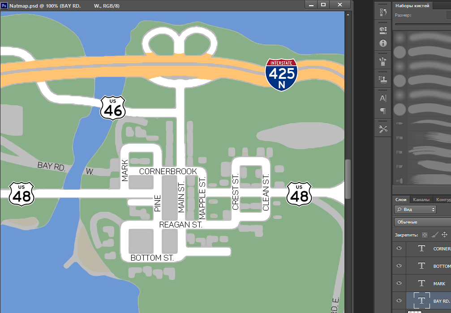The image size is (451, 313).
Task: Open the layer filter type dropdown
Action: [415, 210]
